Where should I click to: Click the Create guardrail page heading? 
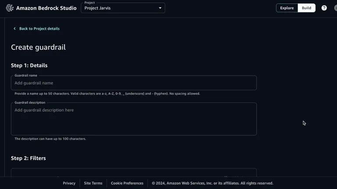coord(38,47)
